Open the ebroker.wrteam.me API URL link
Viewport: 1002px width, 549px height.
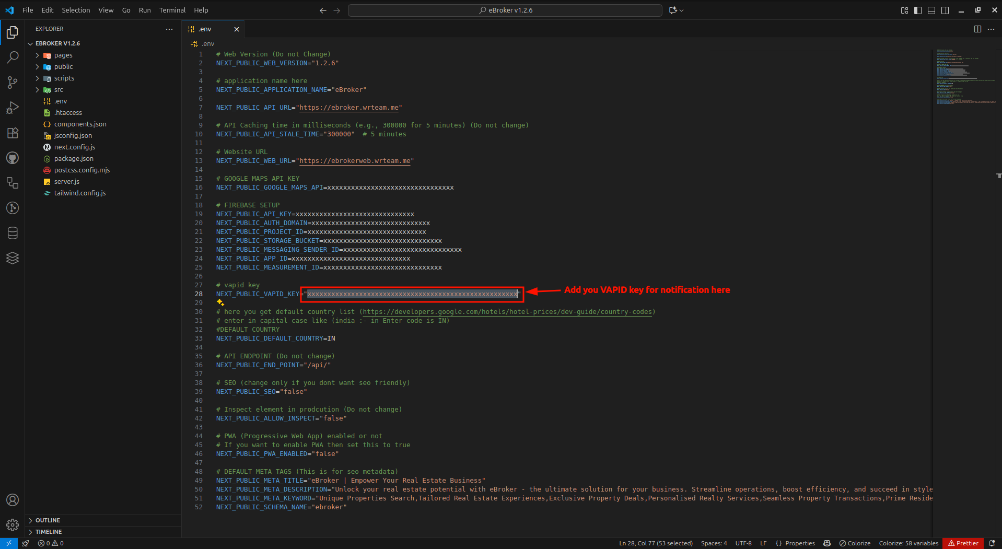(x=349, y=108)
